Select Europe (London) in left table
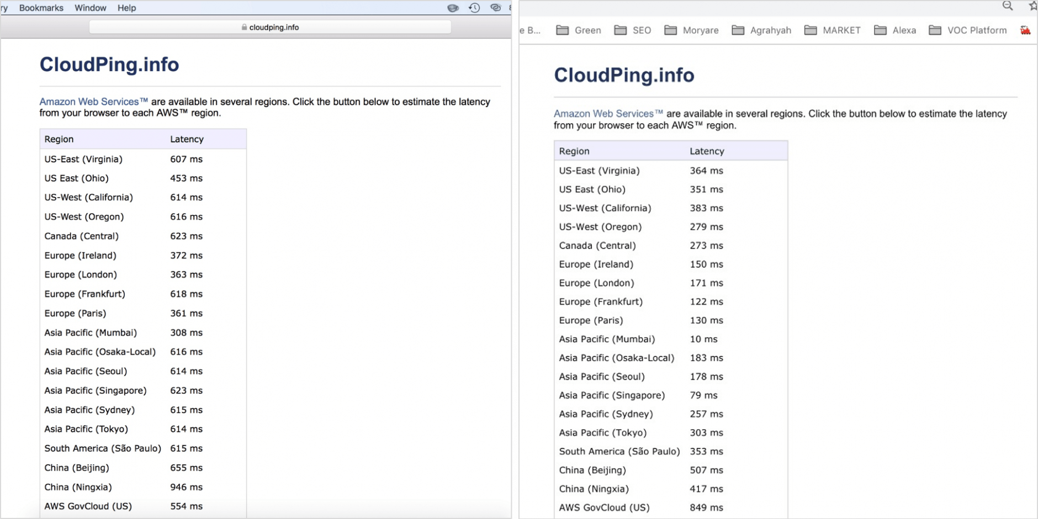 [81, 275]
